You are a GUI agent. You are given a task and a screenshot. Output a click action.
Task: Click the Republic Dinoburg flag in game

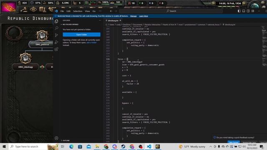(8, 7)
